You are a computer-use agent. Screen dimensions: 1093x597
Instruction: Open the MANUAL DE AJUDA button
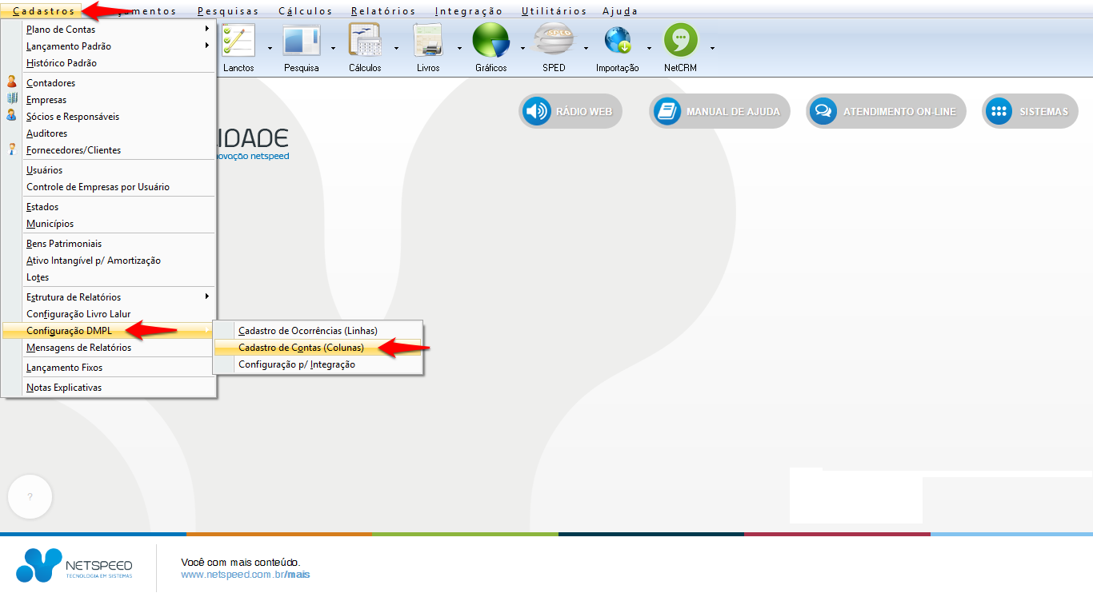[719, 112]
